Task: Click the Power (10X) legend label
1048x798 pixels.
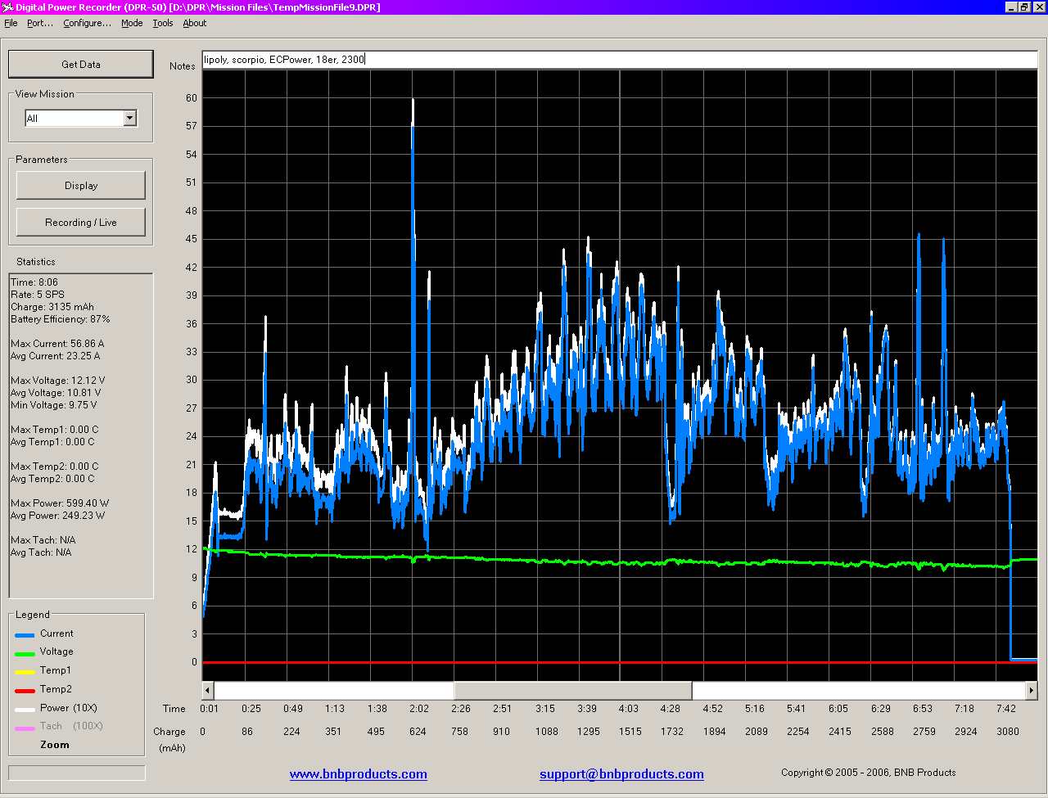Action: pos(69,707)
